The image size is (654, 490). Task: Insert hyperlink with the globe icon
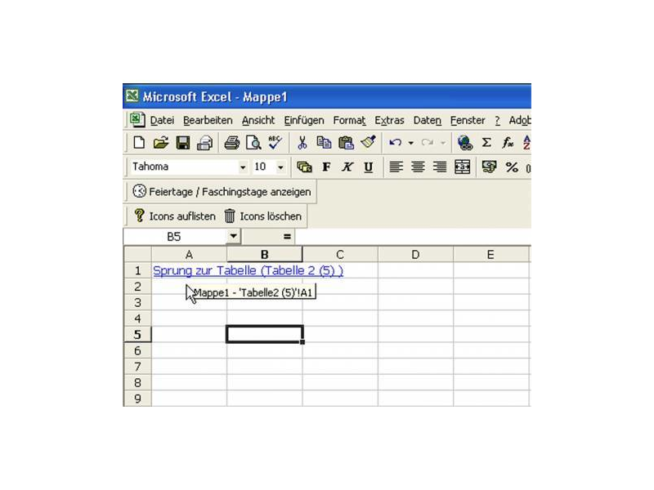point(464,143)
